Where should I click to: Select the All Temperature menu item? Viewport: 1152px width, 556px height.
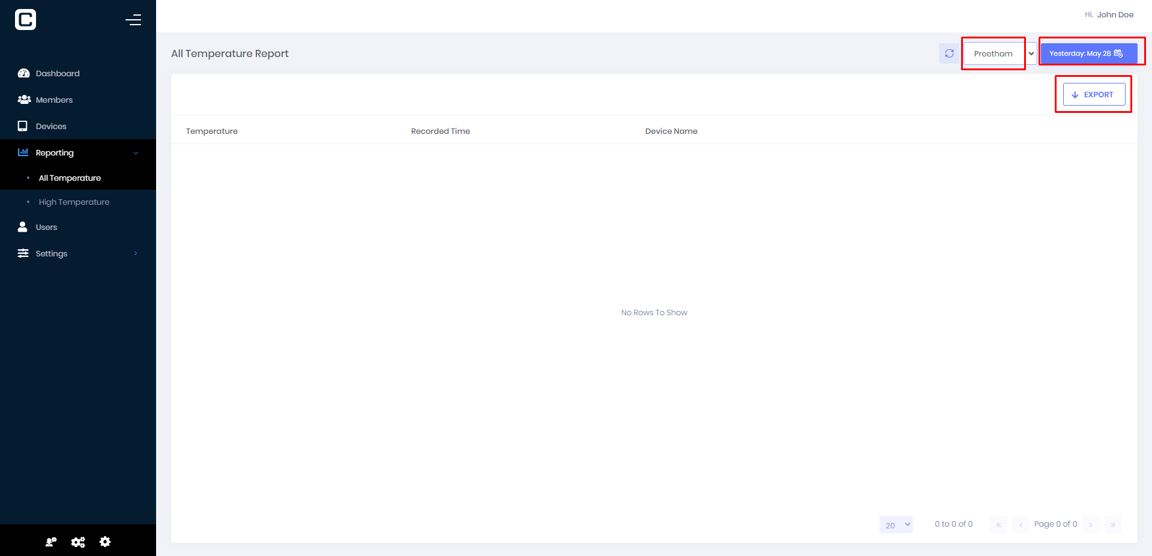click(x=69, y=178)
